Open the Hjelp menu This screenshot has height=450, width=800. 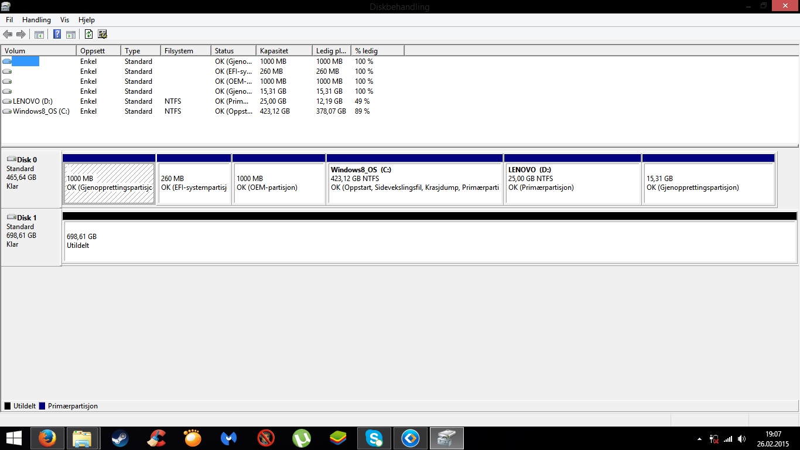pyautogui.click(x=87, y=20)
